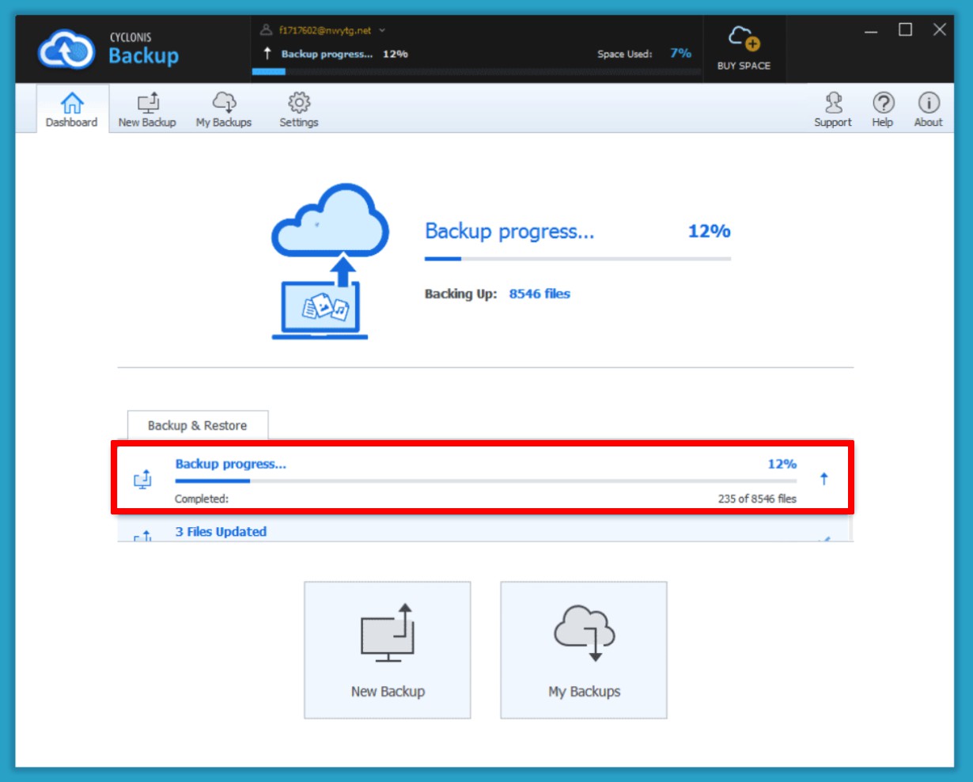Viewport: 973px width, 782px height.
Task: Open the 8546 files link
Action: (540, 294)
